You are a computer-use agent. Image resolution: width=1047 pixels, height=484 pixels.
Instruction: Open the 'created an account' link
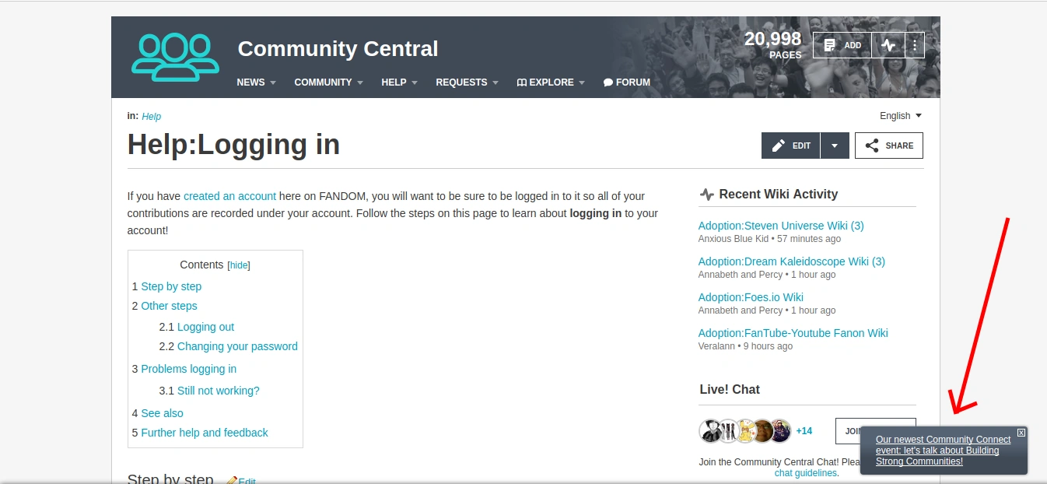click(229, 196)
